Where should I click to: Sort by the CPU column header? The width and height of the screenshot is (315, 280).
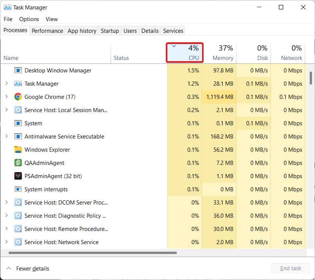click(x=185, y=52)
